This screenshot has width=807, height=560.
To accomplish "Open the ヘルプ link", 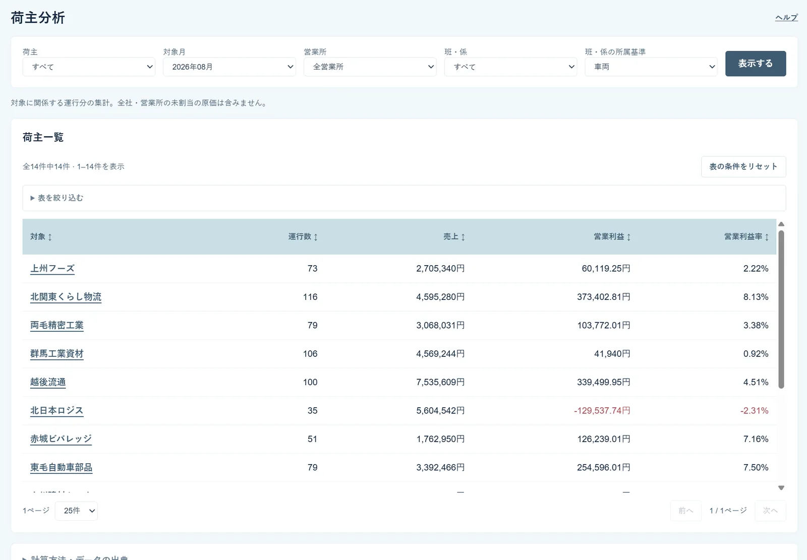I will click(x=786, y=18).
